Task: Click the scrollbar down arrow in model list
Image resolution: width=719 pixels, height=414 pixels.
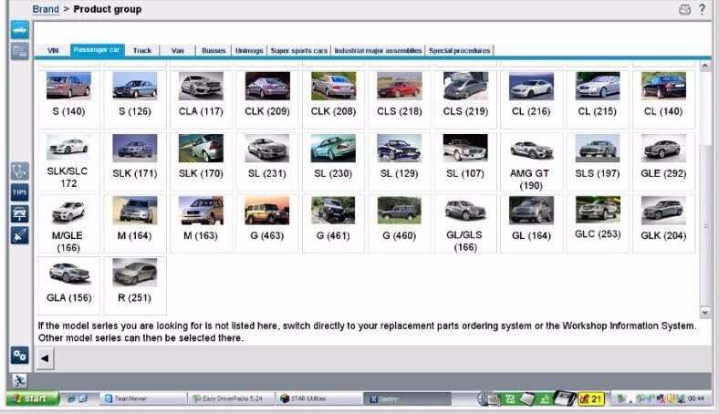Action: coord(704,312)
